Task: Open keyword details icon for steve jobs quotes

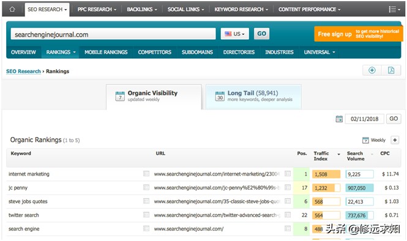Action: pyautogui.click(x=146, y=201)
